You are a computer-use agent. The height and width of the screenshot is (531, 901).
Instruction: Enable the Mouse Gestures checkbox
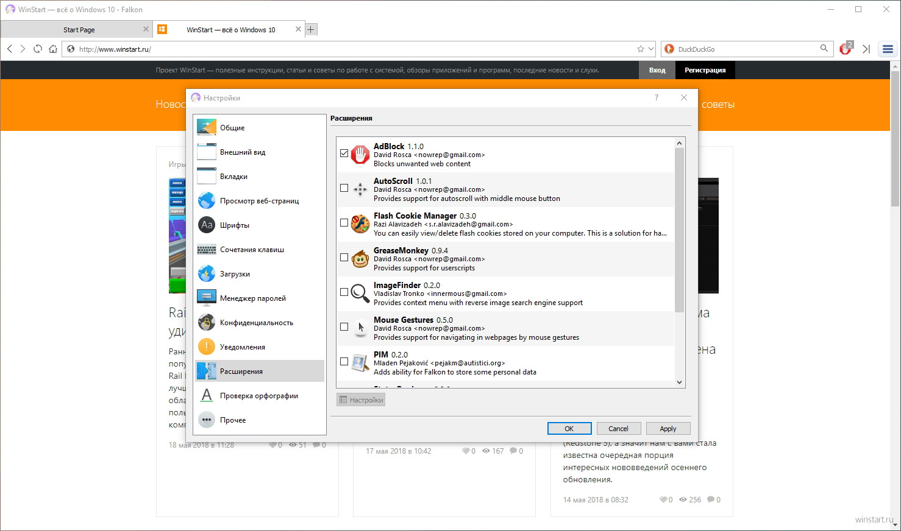344,327
